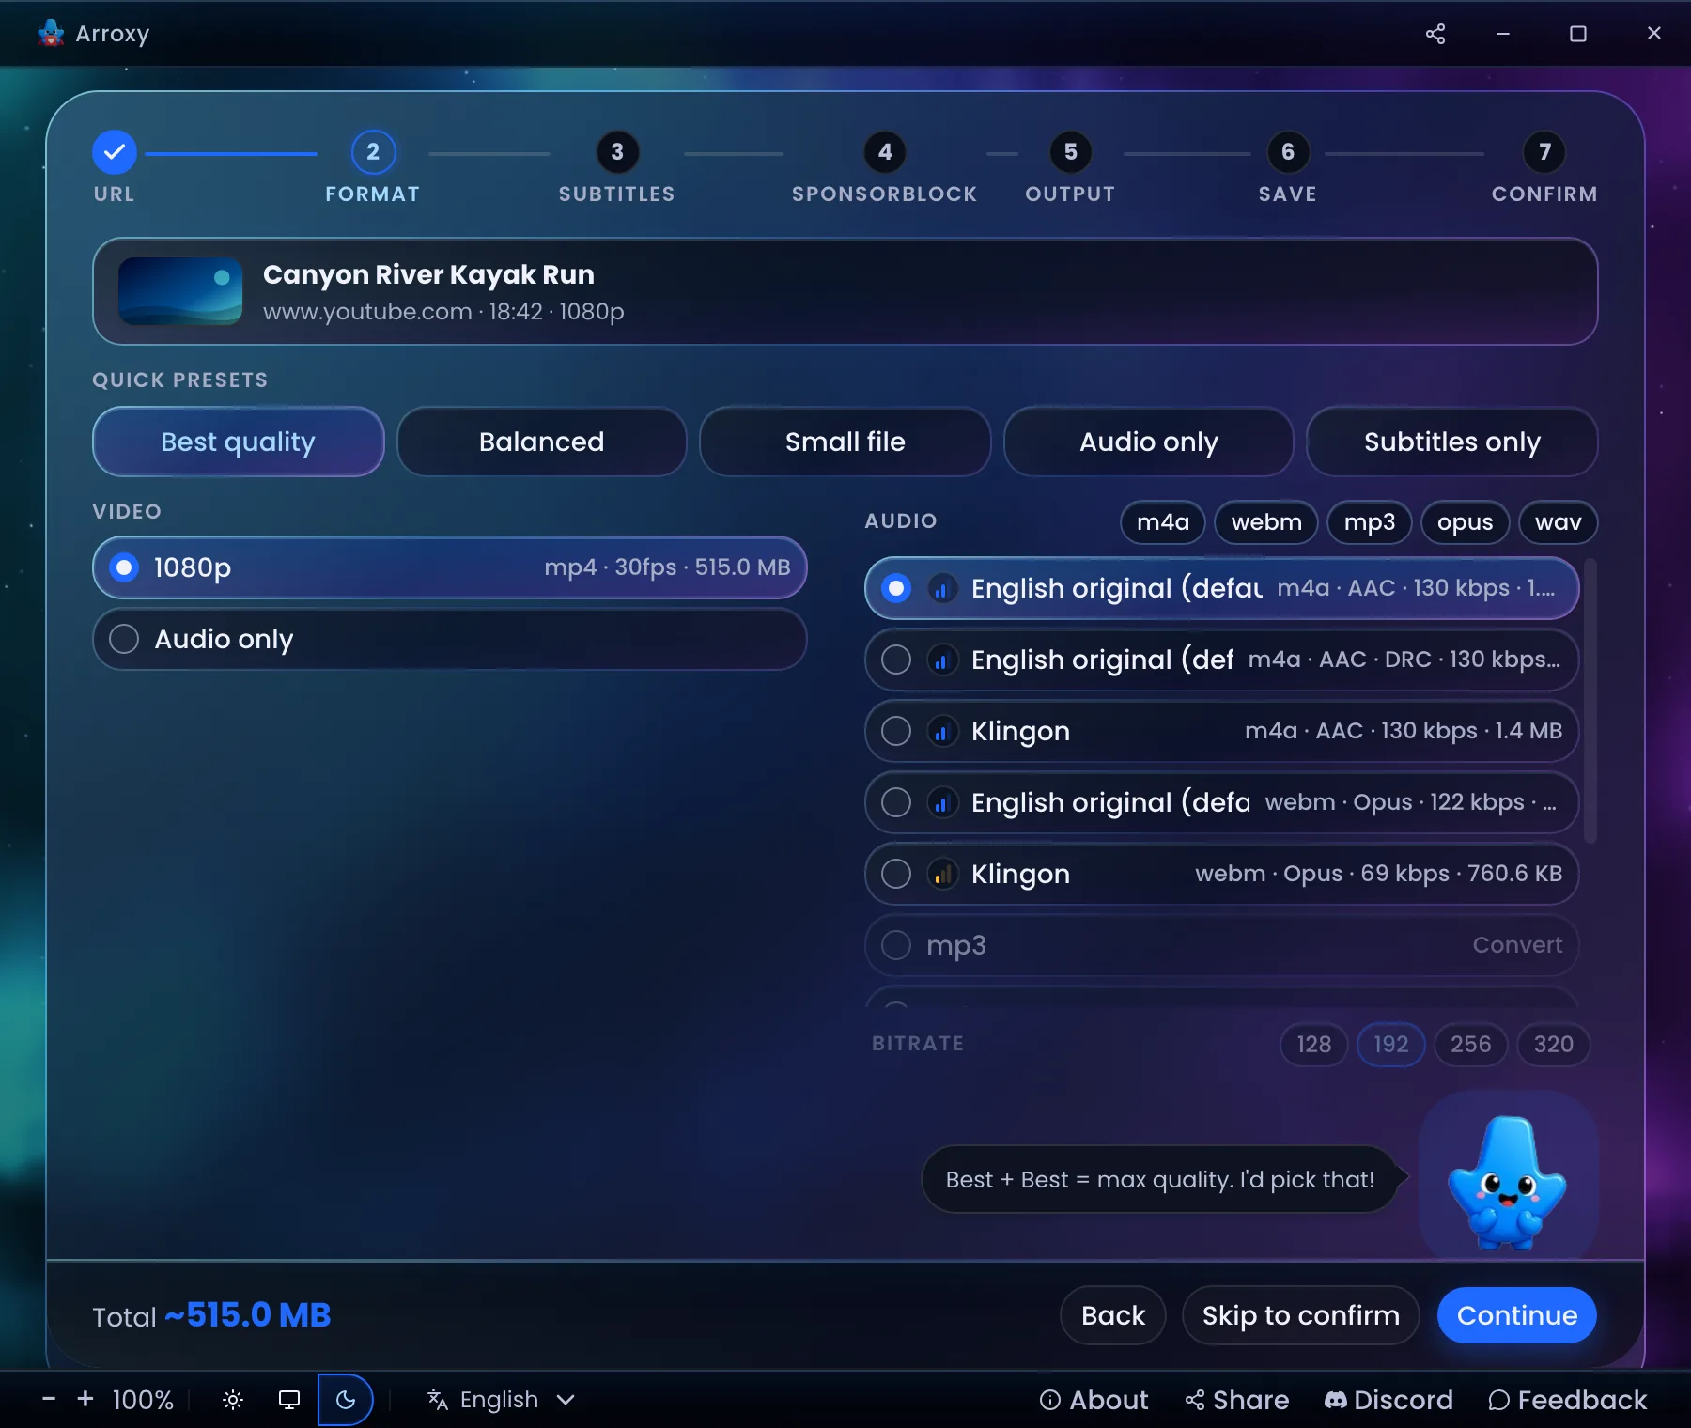Click the Save step number 6

[1288, 152]
